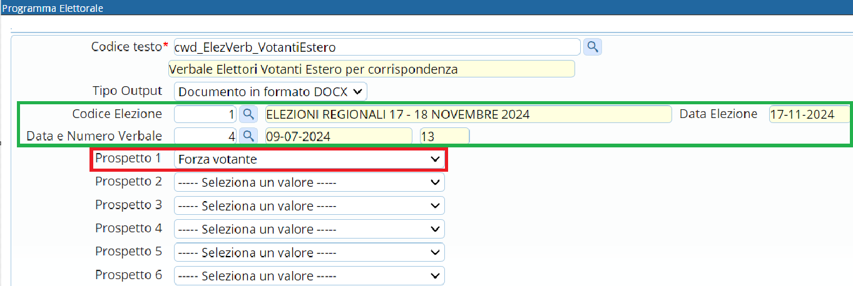Click the Prospetto 1 label

[x=128, y=159]
